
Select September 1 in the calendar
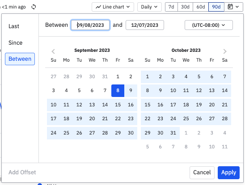[118, 76]
